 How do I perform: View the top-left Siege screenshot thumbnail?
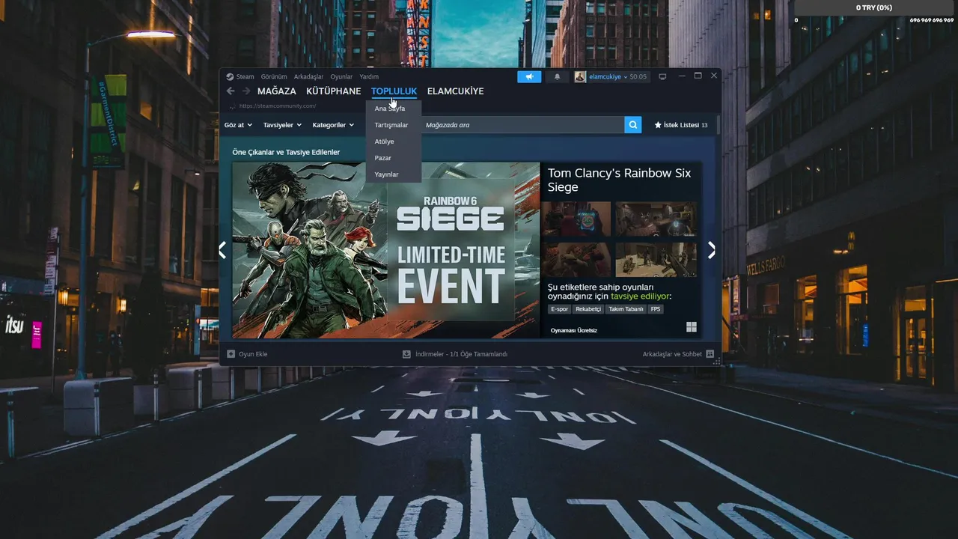[x=576, y=219]
